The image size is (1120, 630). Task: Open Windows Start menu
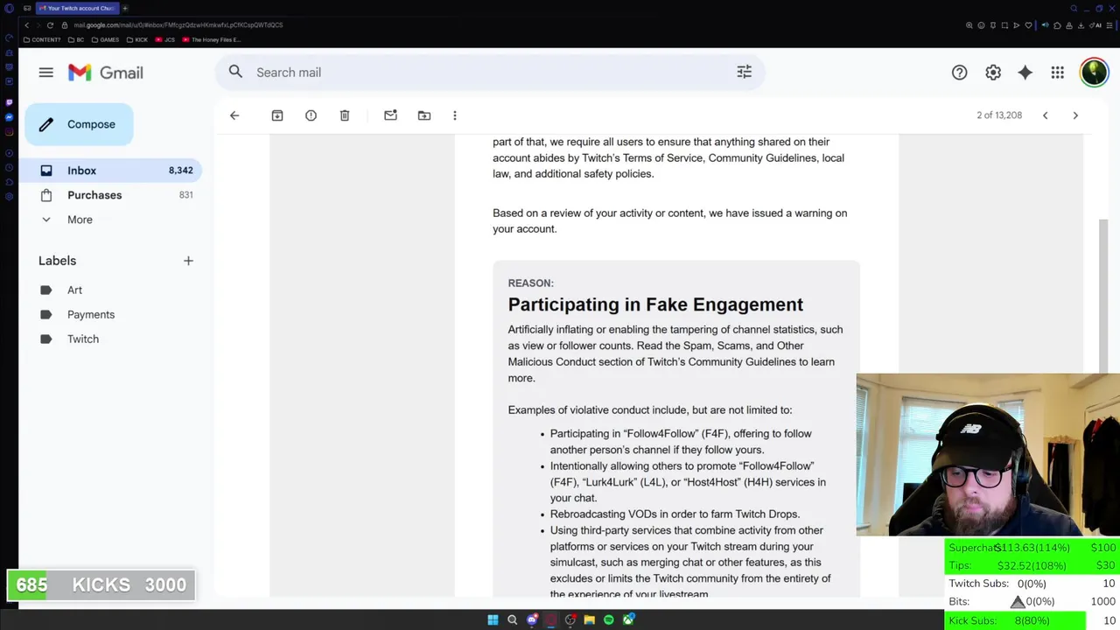(493, 619)
